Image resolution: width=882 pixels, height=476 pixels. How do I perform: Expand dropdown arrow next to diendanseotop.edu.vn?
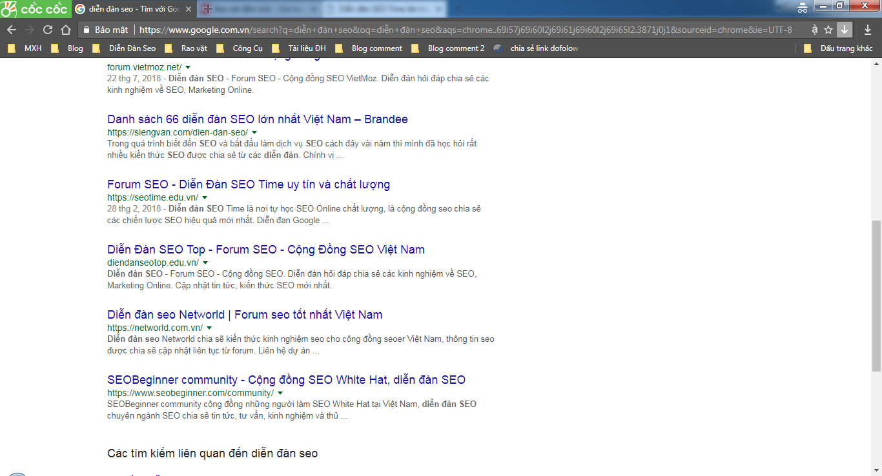pos(205,263)
